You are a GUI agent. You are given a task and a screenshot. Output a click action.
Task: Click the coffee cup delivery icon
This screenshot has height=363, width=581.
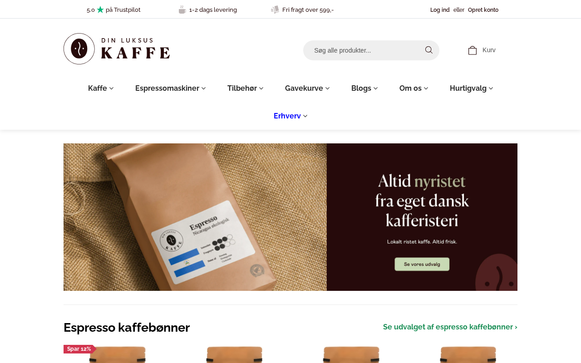[x=182, y=10]
